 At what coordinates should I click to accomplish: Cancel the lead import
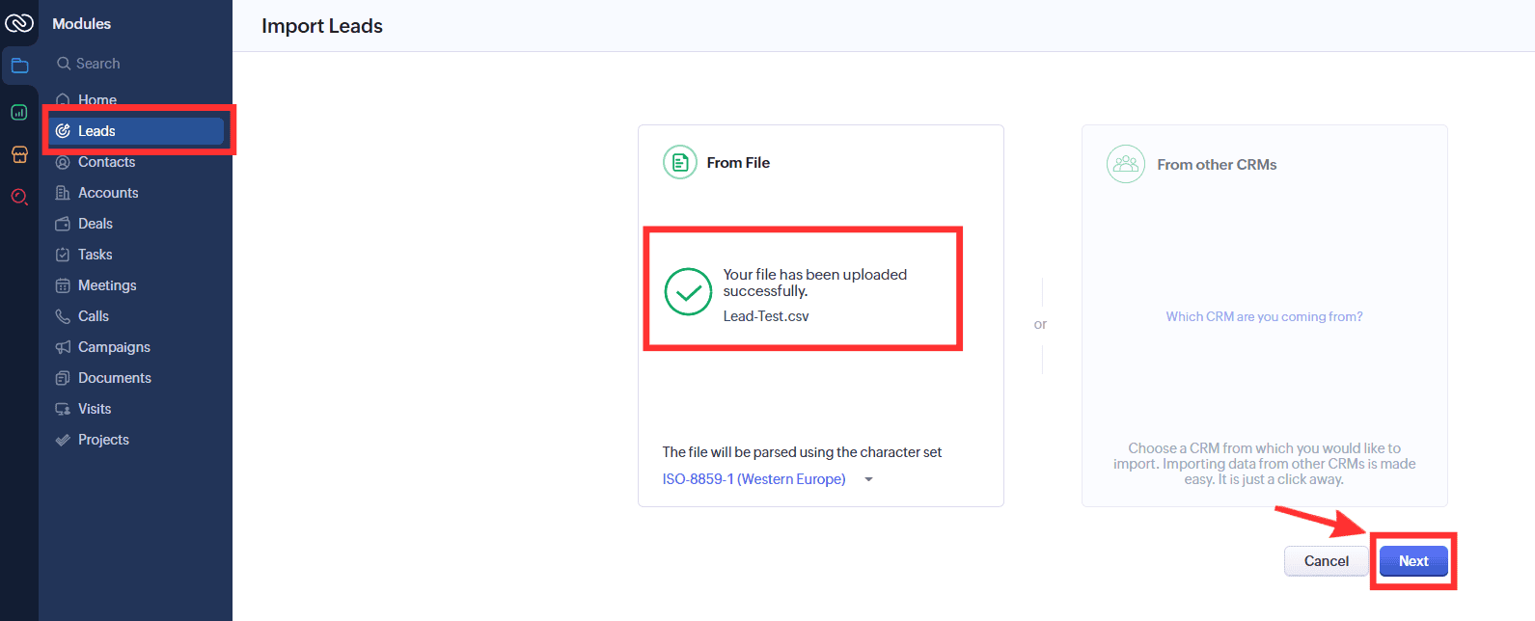(x=1326, y=561)
